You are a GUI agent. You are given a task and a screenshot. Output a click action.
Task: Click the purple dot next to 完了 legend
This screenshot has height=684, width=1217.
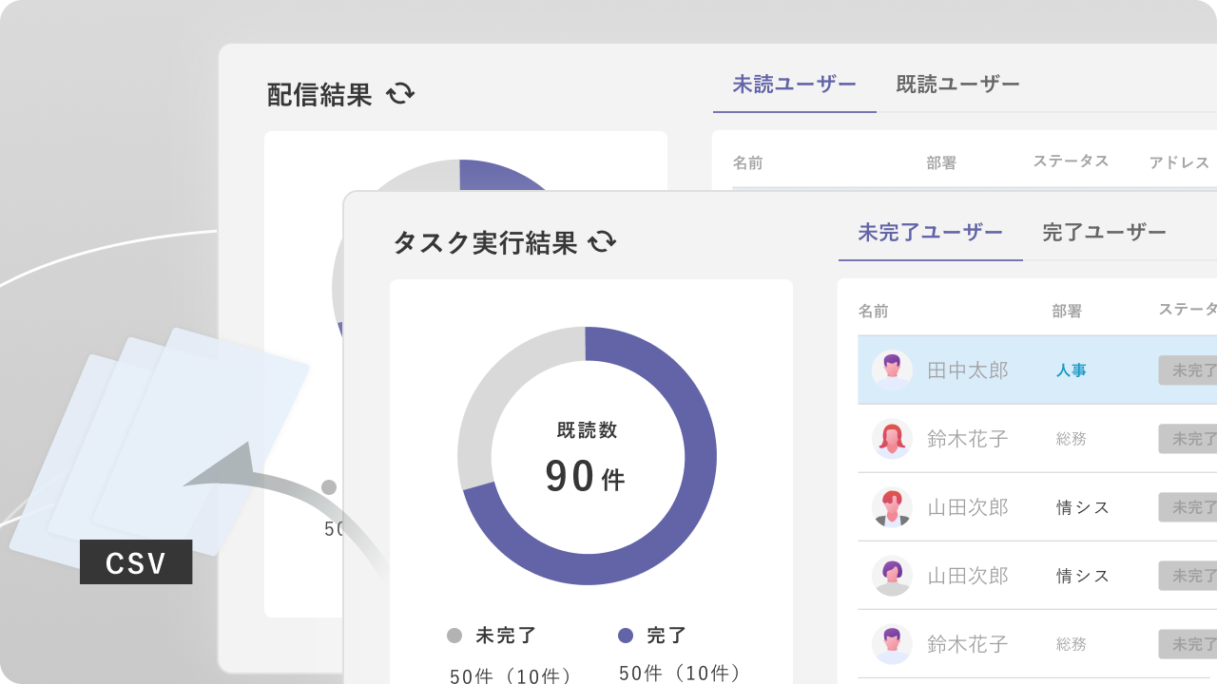click(x=626, y=636)
